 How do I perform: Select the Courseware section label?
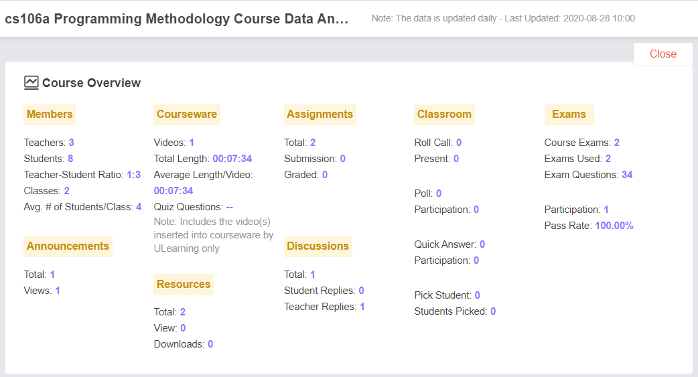click(x=186, y=115)
